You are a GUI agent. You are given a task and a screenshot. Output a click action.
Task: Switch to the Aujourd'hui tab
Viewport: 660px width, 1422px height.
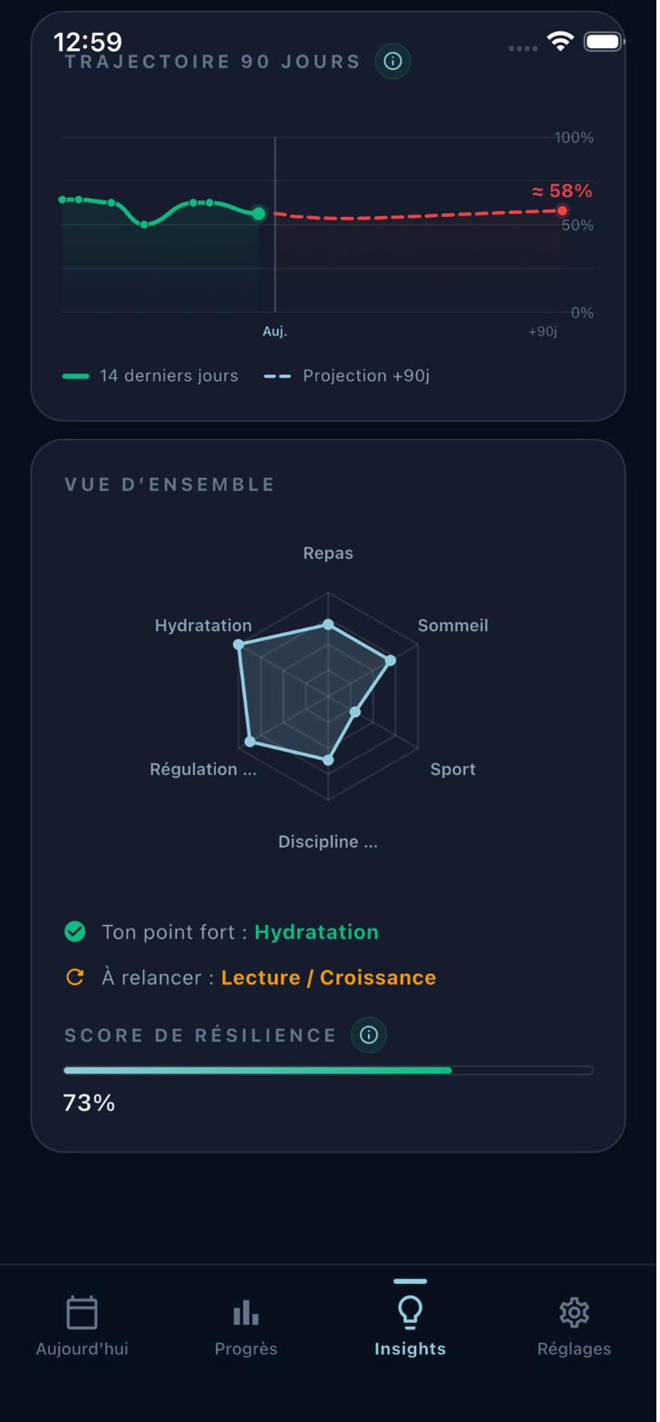82,1349
